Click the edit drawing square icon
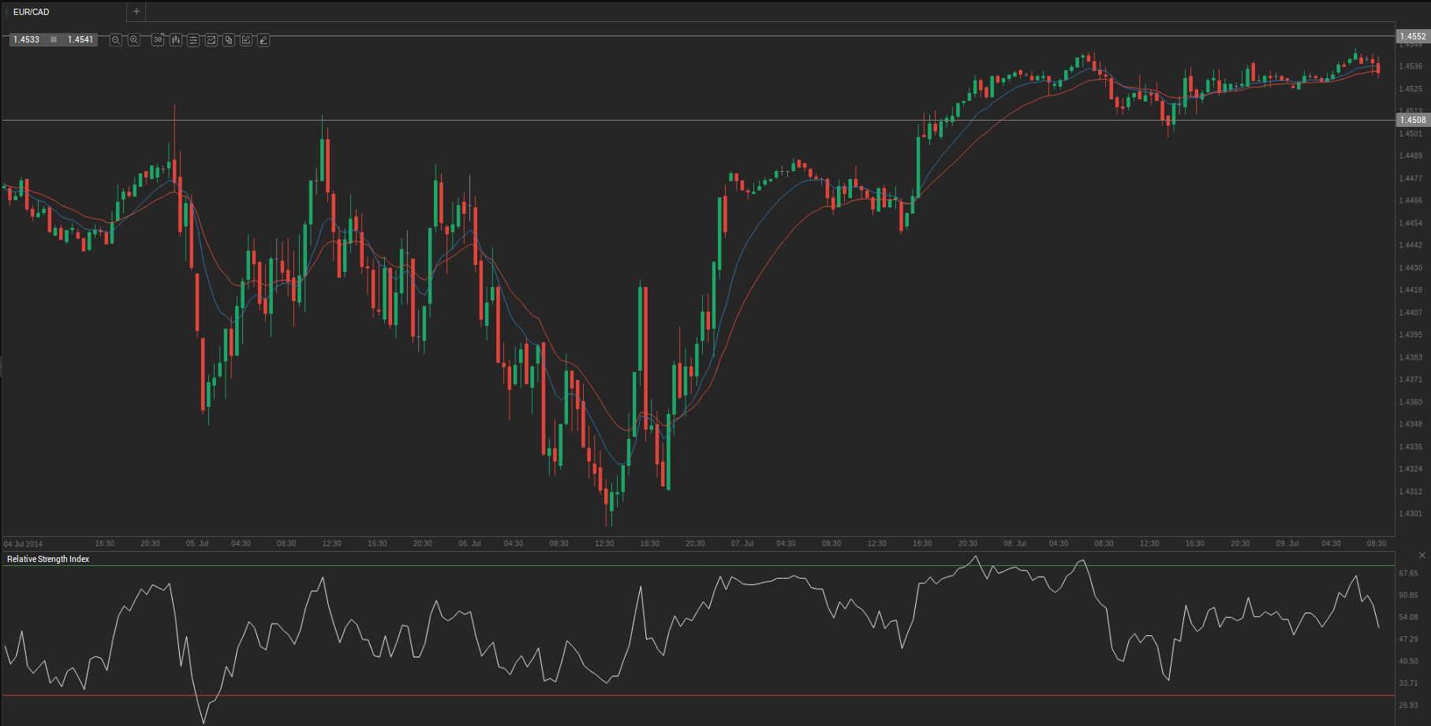The height and width of the screenshot is (726, 1431). point(246,40)
